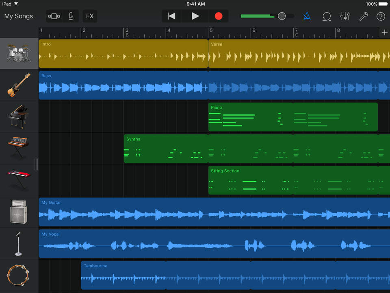Choose the guitar amp track icon
This screenshot has width=390, height=293.
click(x=19, y=212)
